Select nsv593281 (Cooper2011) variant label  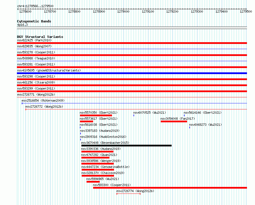point(36,64)
